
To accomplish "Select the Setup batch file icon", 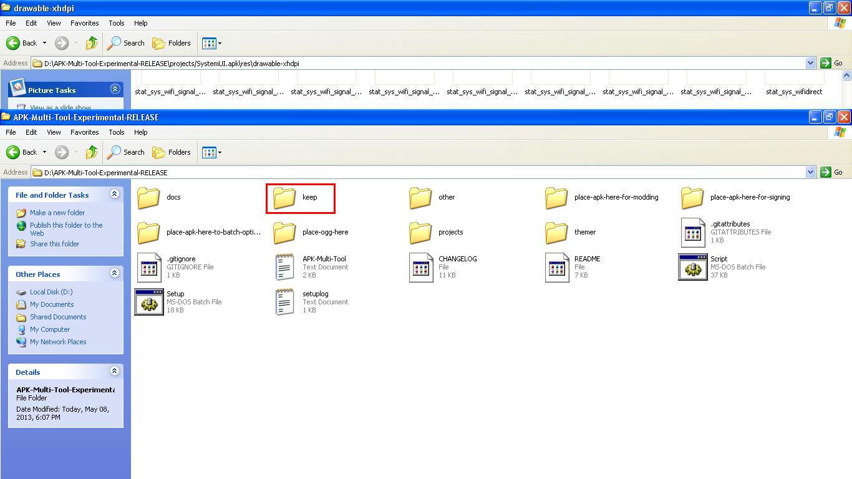I will (x=149, y=302).
